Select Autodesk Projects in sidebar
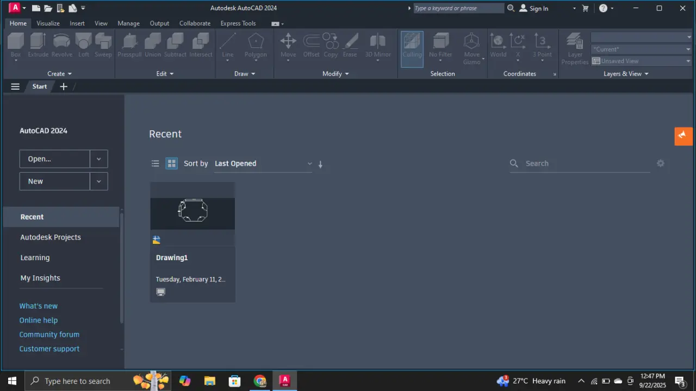Screen dimensions: 696x391 click(51, 237)
